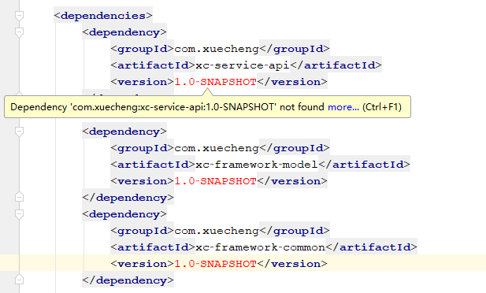Image resolution: width=486 pixels, height=293 pixels.
Task: Click the opening dependencies tag
Action: pos(103,16)
